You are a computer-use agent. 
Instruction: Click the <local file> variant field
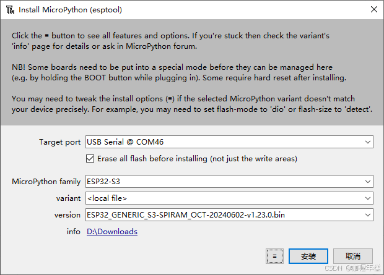pyautogui.click(x=229, y=198)
